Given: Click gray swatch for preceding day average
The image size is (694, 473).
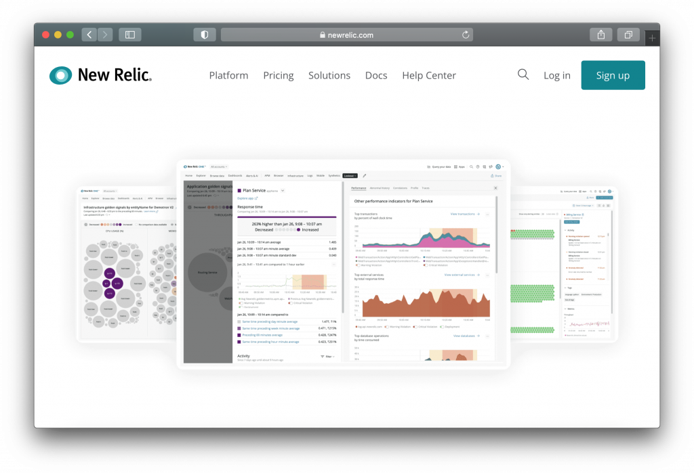Looking at the screenshot, I should point(239,322).
